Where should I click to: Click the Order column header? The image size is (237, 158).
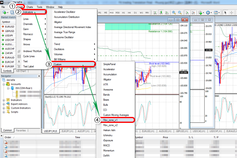click(8, 137)
